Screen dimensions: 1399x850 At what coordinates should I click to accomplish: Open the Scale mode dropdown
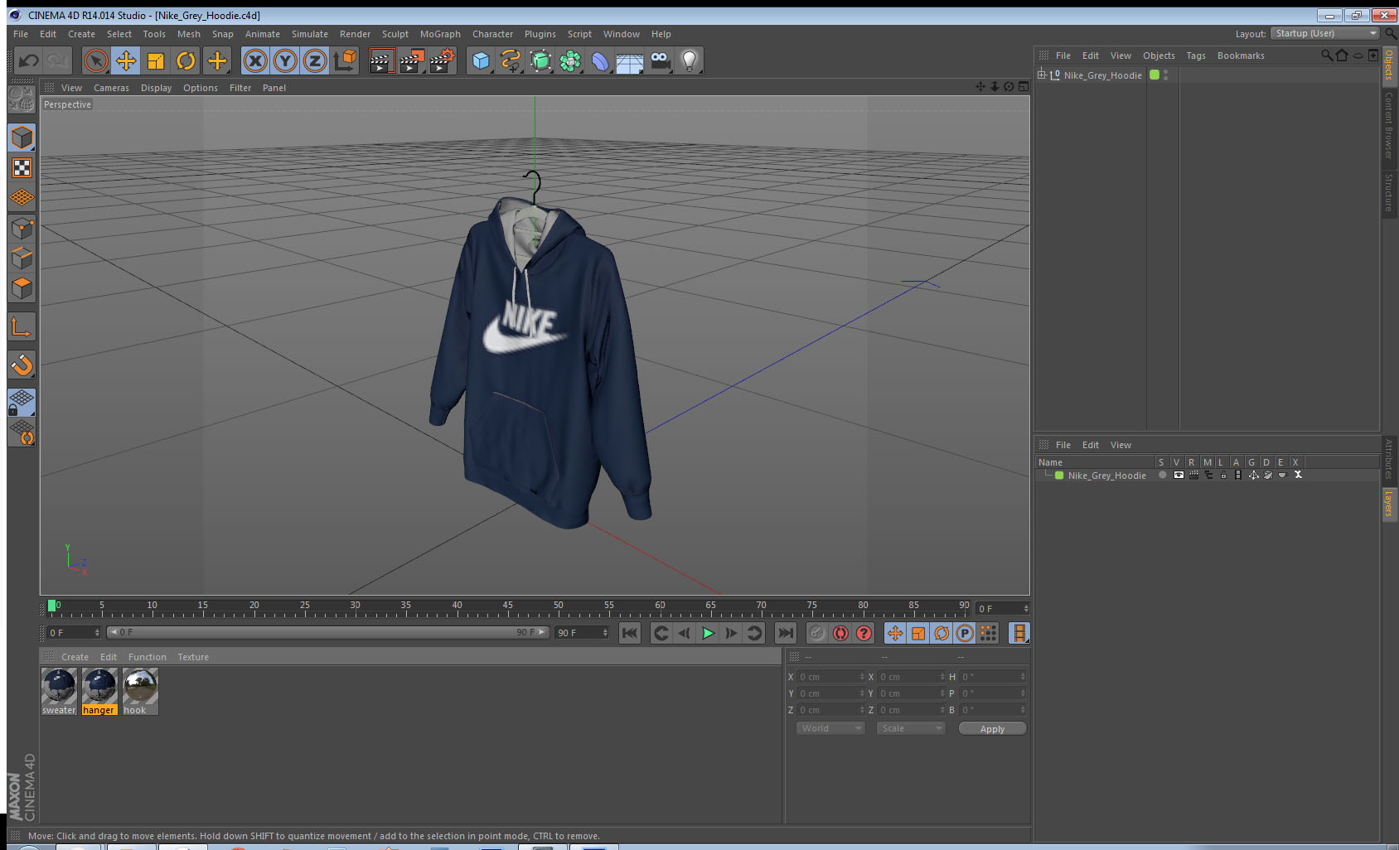911,728
